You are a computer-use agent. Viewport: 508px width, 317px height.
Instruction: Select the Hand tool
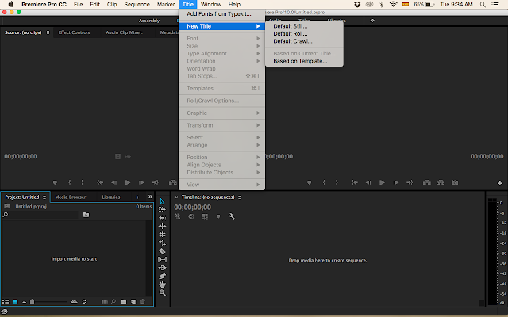[162, 285]
